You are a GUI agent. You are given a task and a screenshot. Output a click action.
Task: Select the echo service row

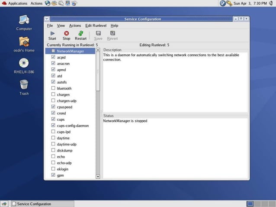tap(71, 157)
